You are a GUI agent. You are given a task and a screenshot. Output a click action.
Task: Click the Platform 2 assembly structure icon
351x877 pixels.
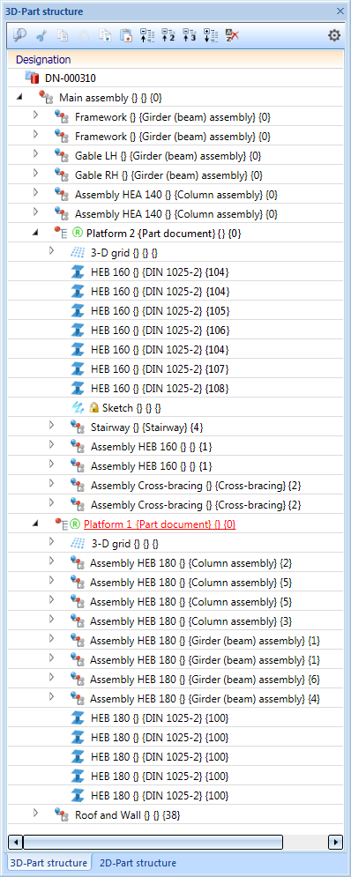pos(61,233)
